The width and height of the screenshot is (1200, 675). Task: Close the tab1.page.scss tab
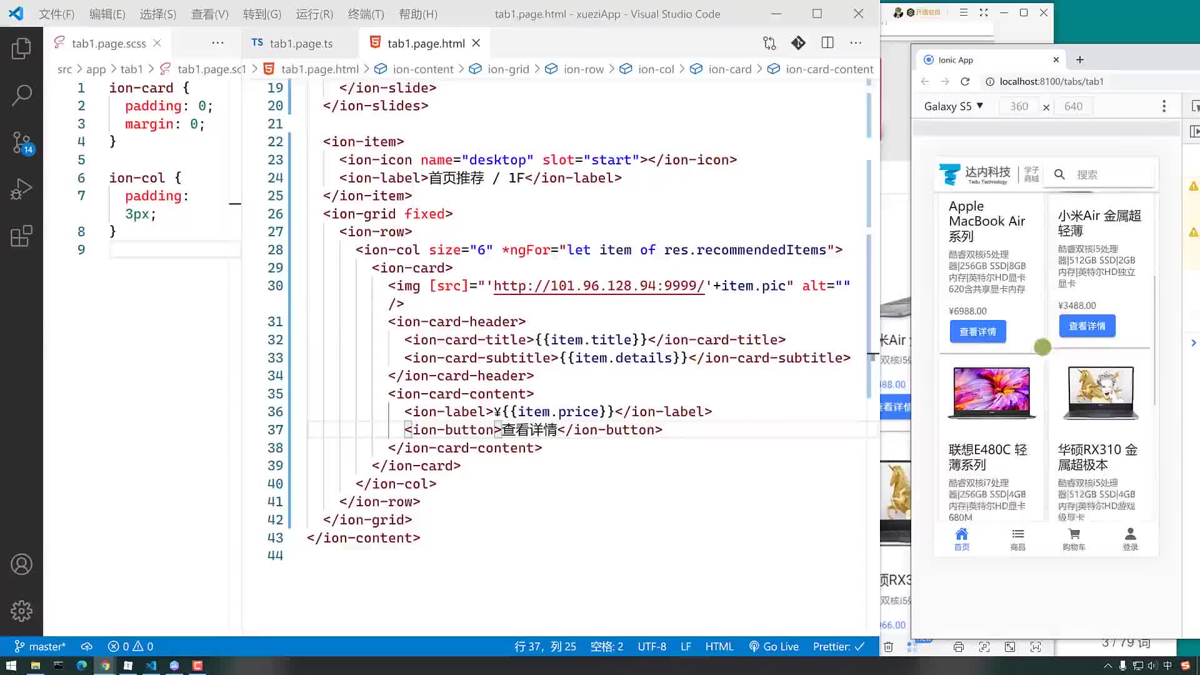[x=157, y=43]
